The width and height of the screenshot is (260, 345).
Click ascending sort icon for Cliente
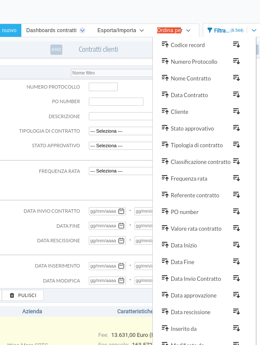[x=165, y=111]
